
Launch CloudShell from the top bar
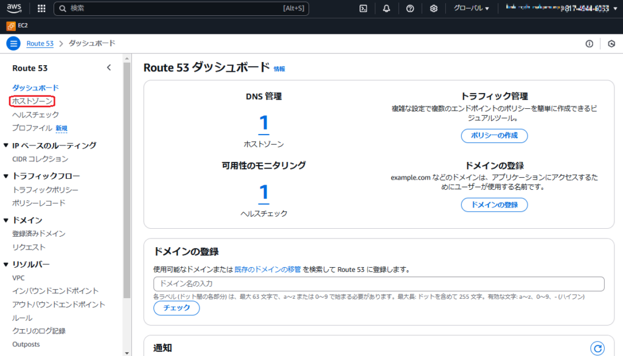(x=363, y=9)
